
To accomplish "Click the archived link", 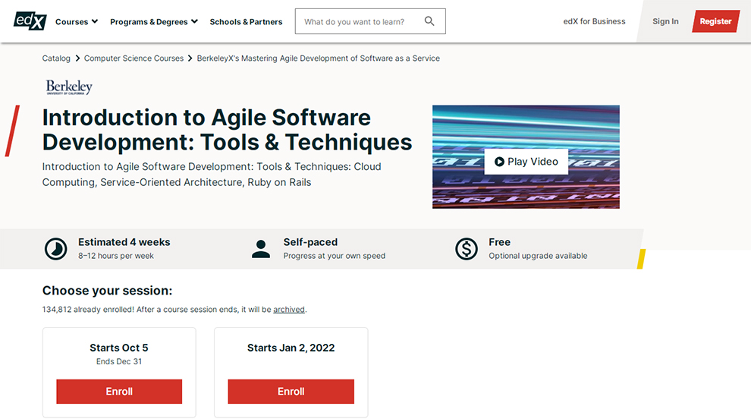I will point(289,309).
